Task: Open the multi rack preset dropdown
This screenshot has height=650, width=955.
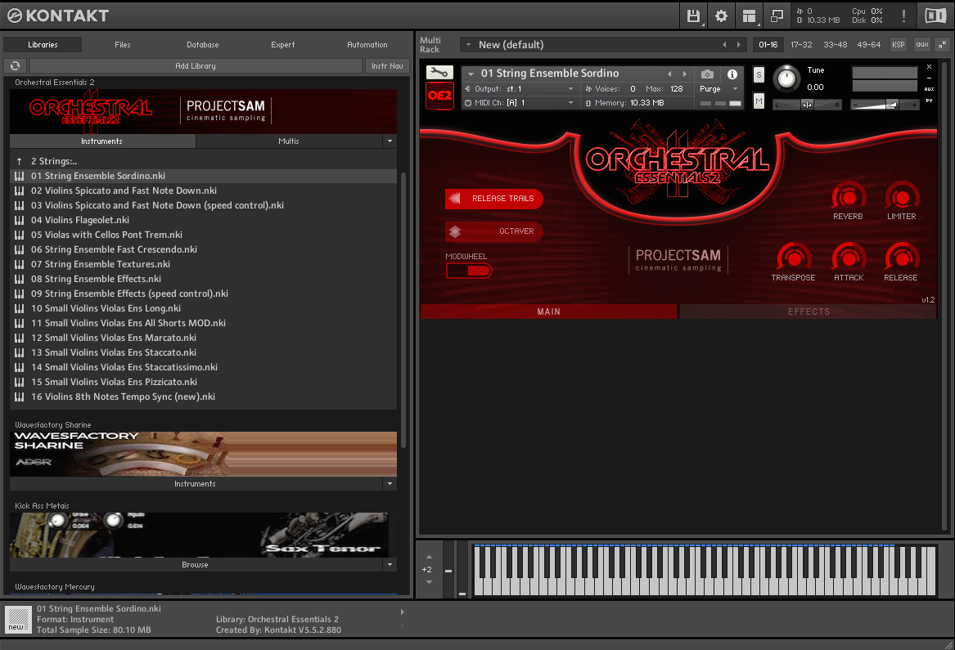Action: coord(468,44)
